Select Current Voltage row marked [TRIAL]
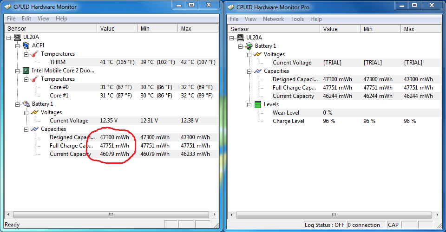 coord(356,63)
